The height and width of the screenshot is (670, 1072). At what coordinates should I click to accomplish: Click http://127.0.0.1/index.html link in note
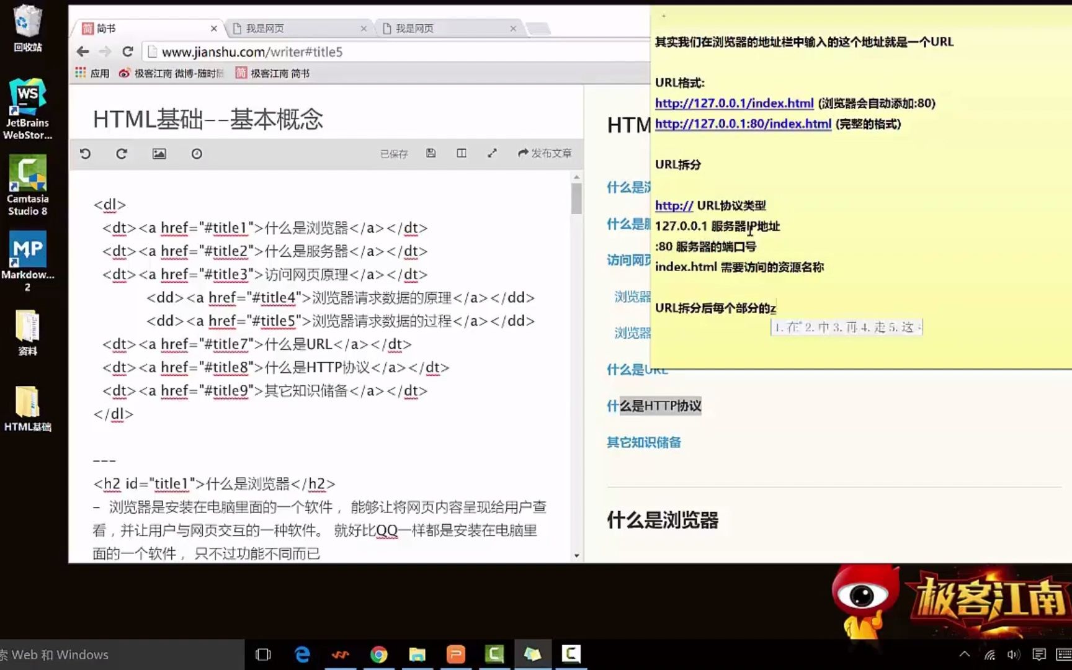[x=734, y=103]
